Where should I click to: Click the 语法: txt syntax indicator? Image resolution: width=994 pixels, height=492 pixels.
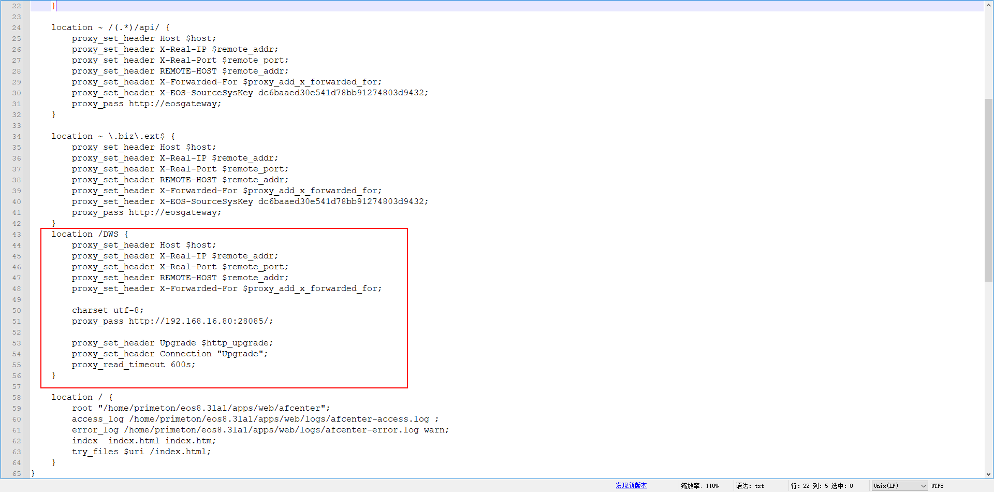750,486
